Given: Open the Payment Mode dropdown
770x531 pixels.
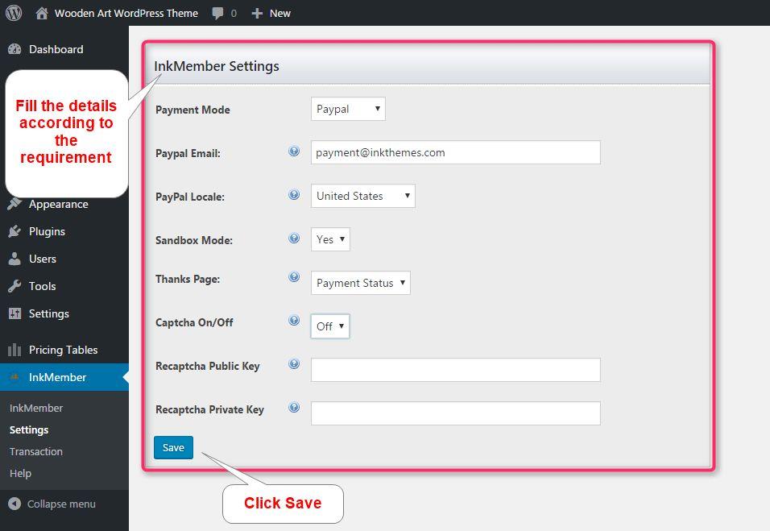Looking at the screenshot, I should [x=348, y=109].
